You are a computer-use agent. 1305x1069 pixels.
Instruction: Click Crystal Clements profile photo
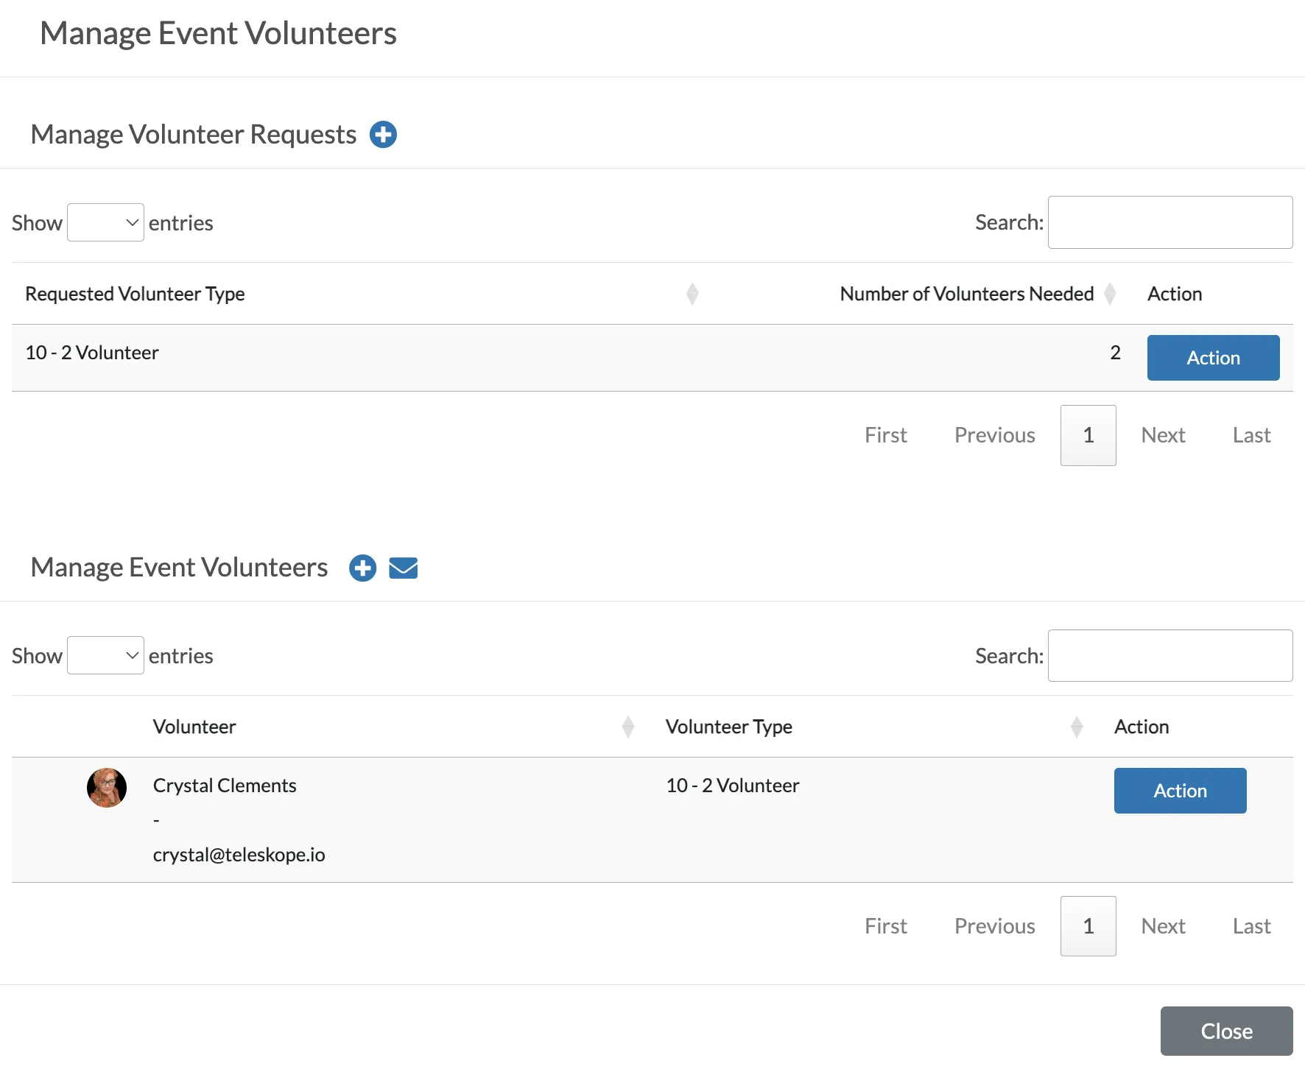pyautogui.click(x=107, y=787)
